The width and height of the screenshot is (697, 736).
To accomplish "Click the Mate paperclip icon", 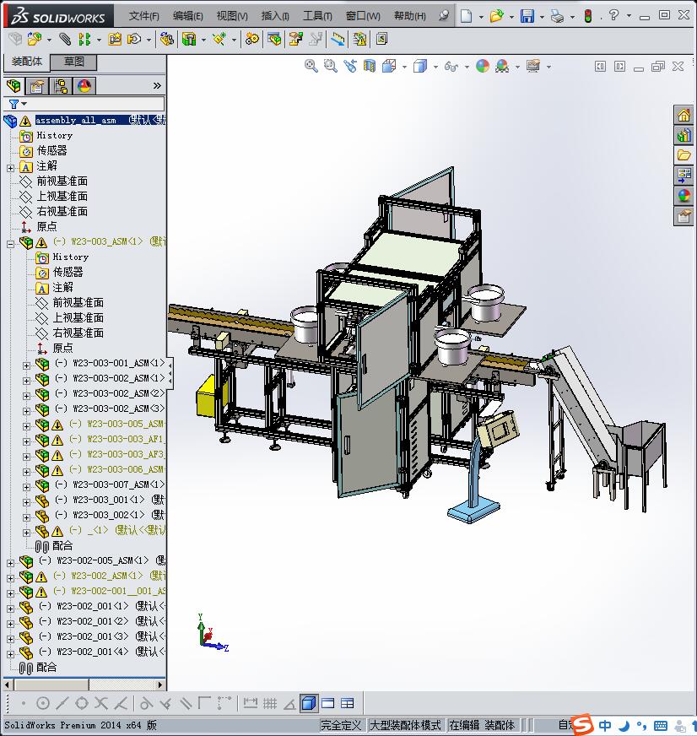I will tap(65, 39).
